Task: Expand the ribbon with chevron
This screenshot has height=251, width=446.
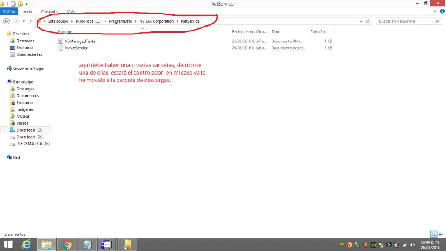Action: coord(435,11)
